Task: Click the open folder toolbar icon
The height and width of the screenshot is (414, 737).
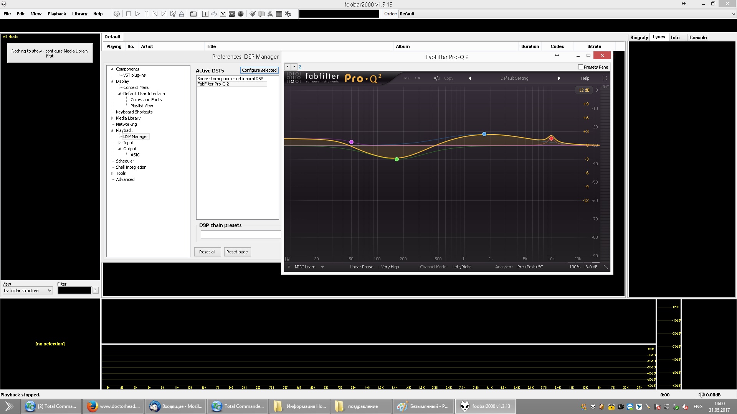Action: 193,14
